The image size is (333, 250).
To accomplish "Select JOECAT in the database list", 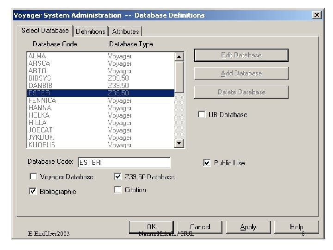I will 101,130.
